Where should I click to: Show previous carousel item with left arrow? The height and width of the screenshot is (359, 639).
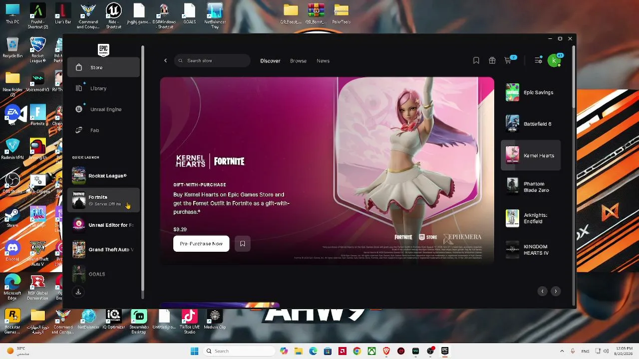(542, 291)
